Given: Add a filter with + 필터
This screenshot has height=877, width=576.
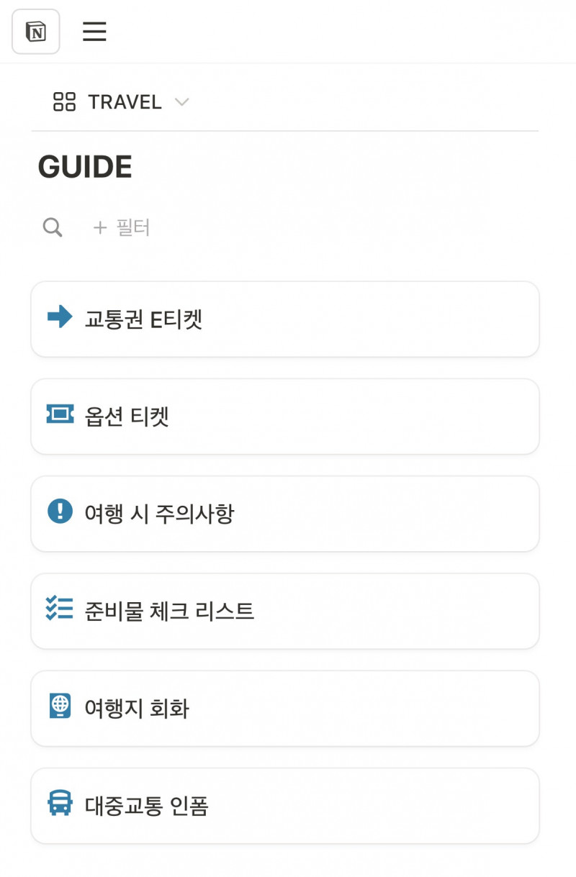Looking at the screenshot, I should tap(122, 228).
